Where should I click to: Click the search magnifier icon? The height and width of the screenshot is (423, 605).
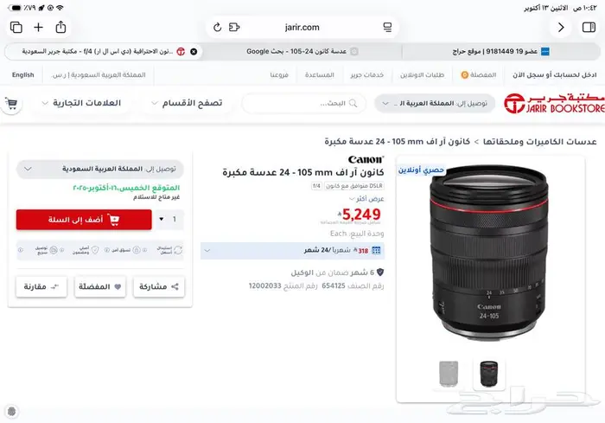353,103
